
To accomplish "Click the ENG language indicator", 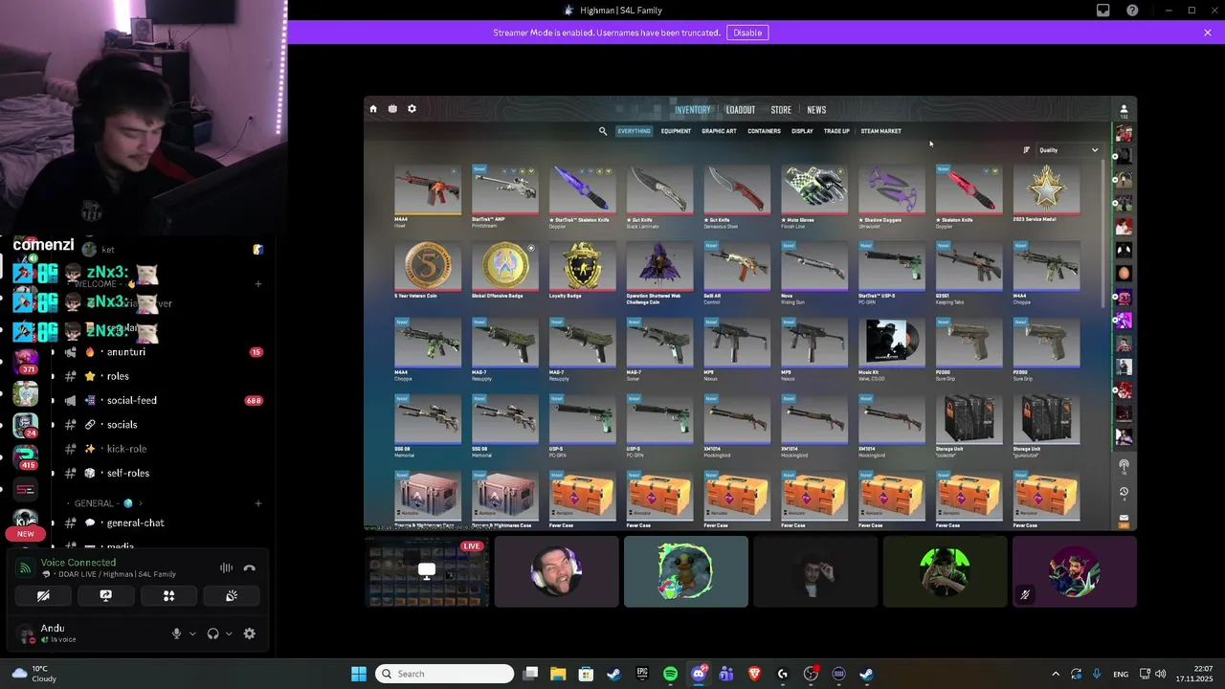I will pyautogui.click(x=1121, y=674).
